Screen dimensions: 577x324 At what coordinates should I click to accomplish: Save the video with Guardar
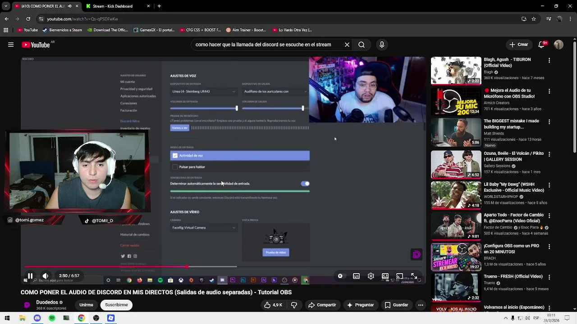pyautogui.click(x=396, y=305)
